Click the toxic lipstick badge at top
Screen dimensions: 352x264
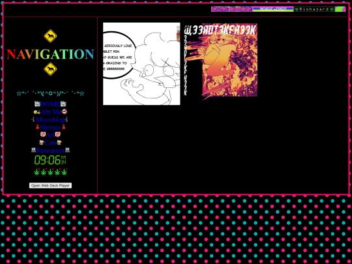(231, 9)
